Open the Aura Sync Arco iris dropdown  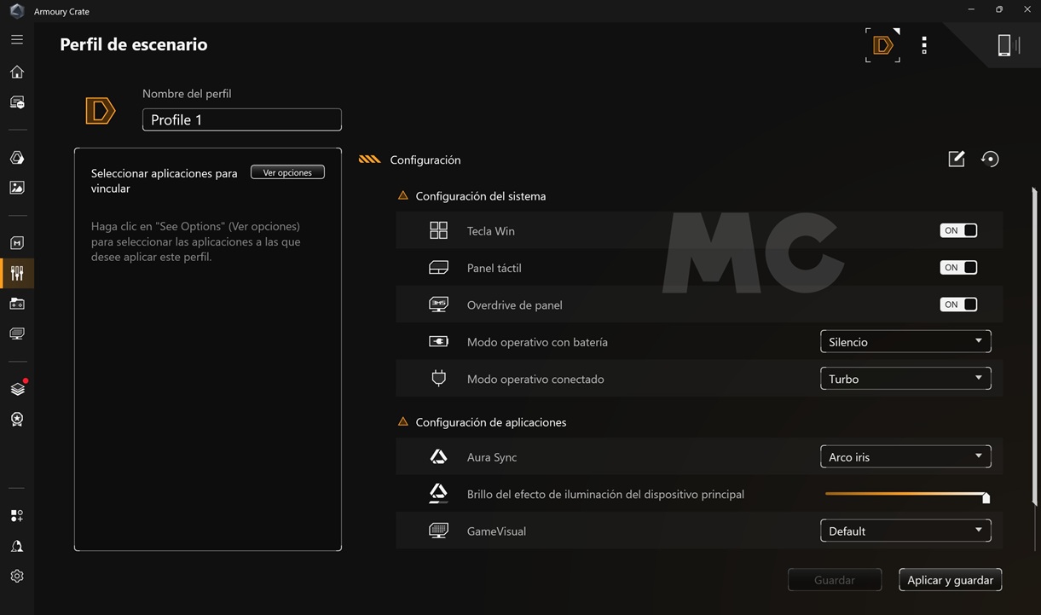(x=905, y=457)
